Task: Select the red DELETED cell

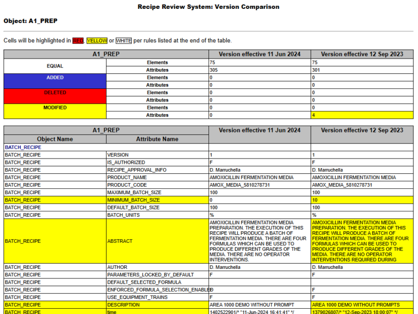Action: pos(55,96)
